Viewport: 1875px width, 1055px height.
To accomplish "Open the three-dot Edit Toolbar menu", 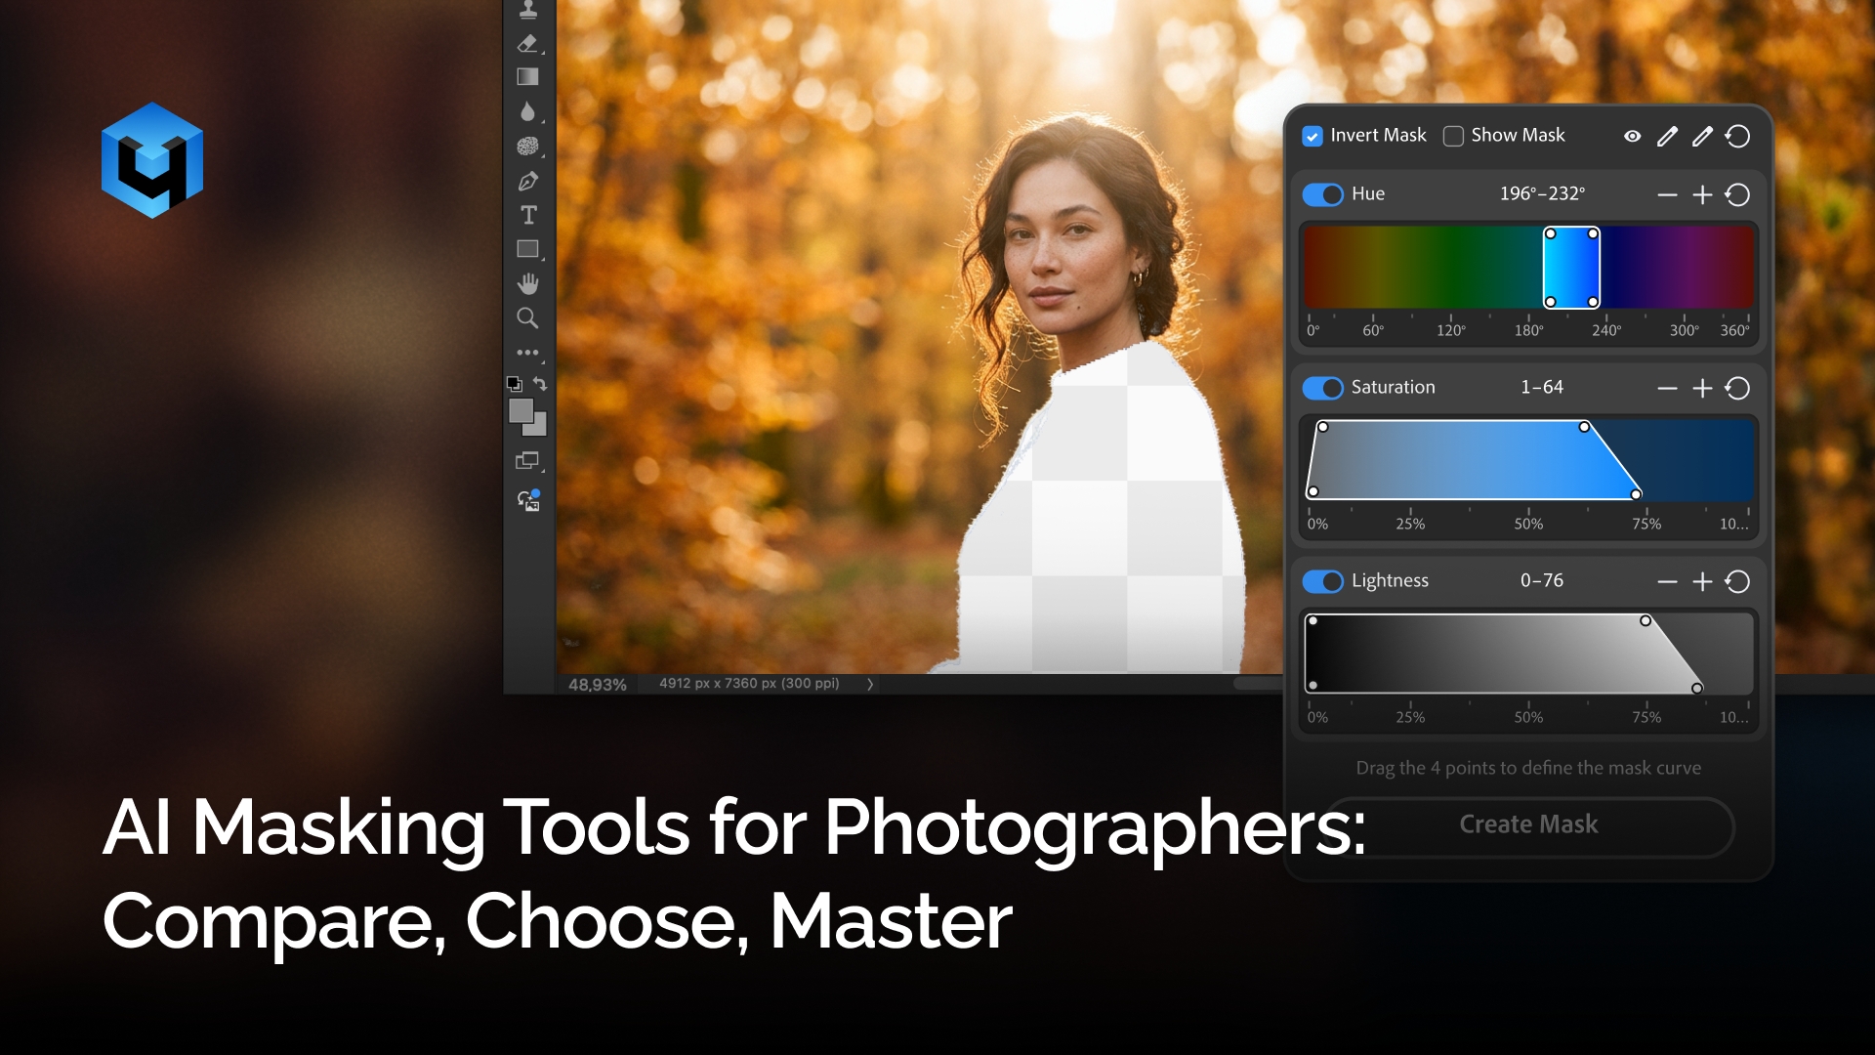I will click(527, 353).
